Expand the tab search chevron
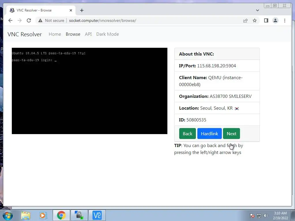 (x=257, y=10)
